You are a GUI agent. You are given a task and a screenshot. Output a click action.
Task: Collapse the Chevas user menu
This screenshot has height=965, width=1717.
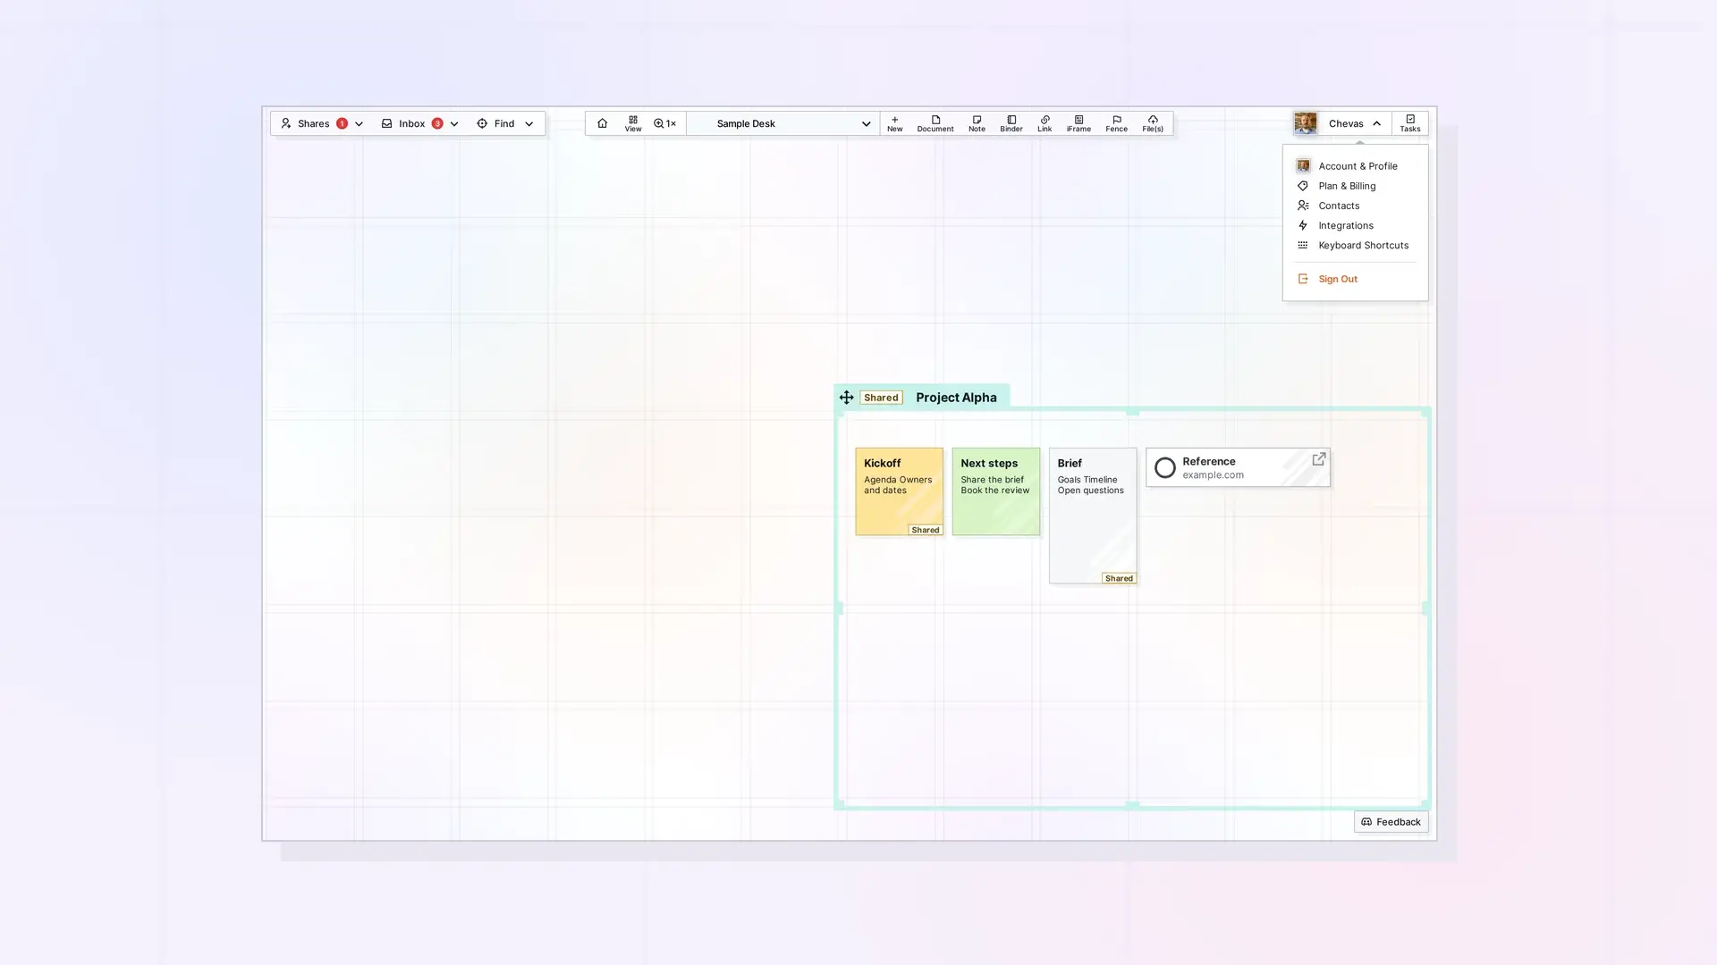(1376, 123)
